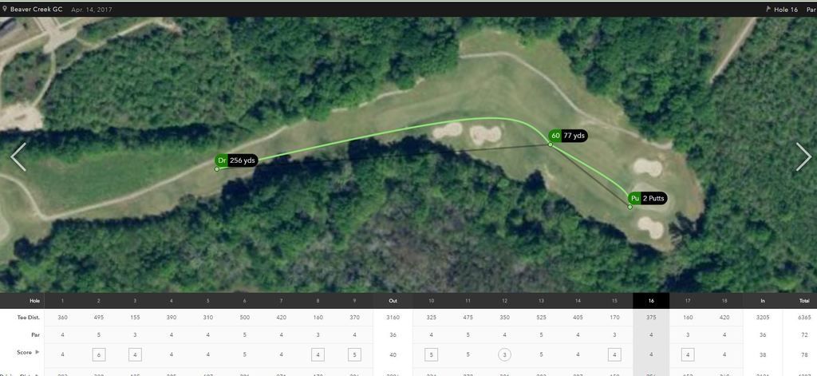Open hole 1 column in scorecard
817x376 pixels.
pos(62,301)
